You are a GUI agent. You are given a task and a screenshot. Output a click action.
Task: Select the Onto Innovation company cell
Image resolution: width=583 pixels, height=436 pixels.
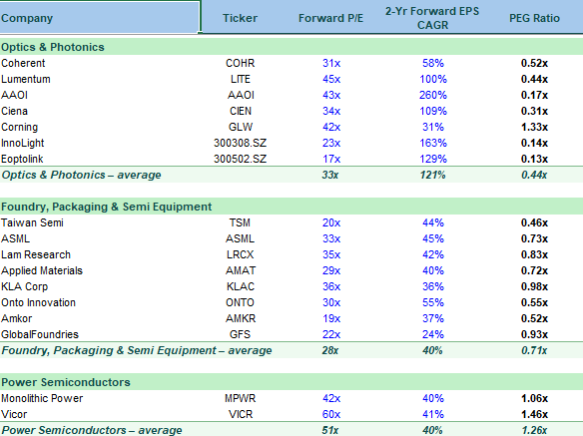[38, 302]
